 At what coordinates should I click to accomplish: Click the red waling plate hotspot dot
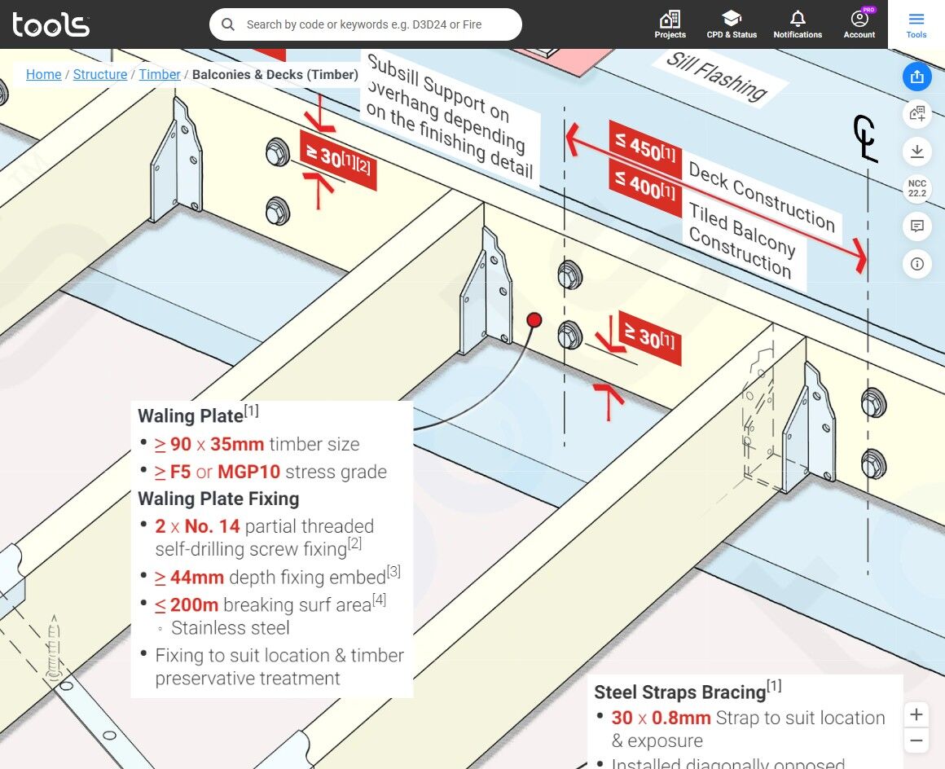tap(534, 319)
